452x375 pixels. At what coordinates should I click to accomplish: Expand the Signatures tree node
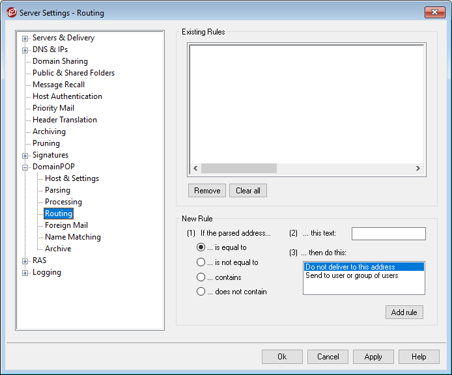point(25,156)
